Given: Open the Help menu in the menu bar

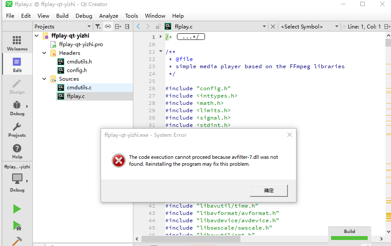Looking at the screenshot, I should pos(178,16).
